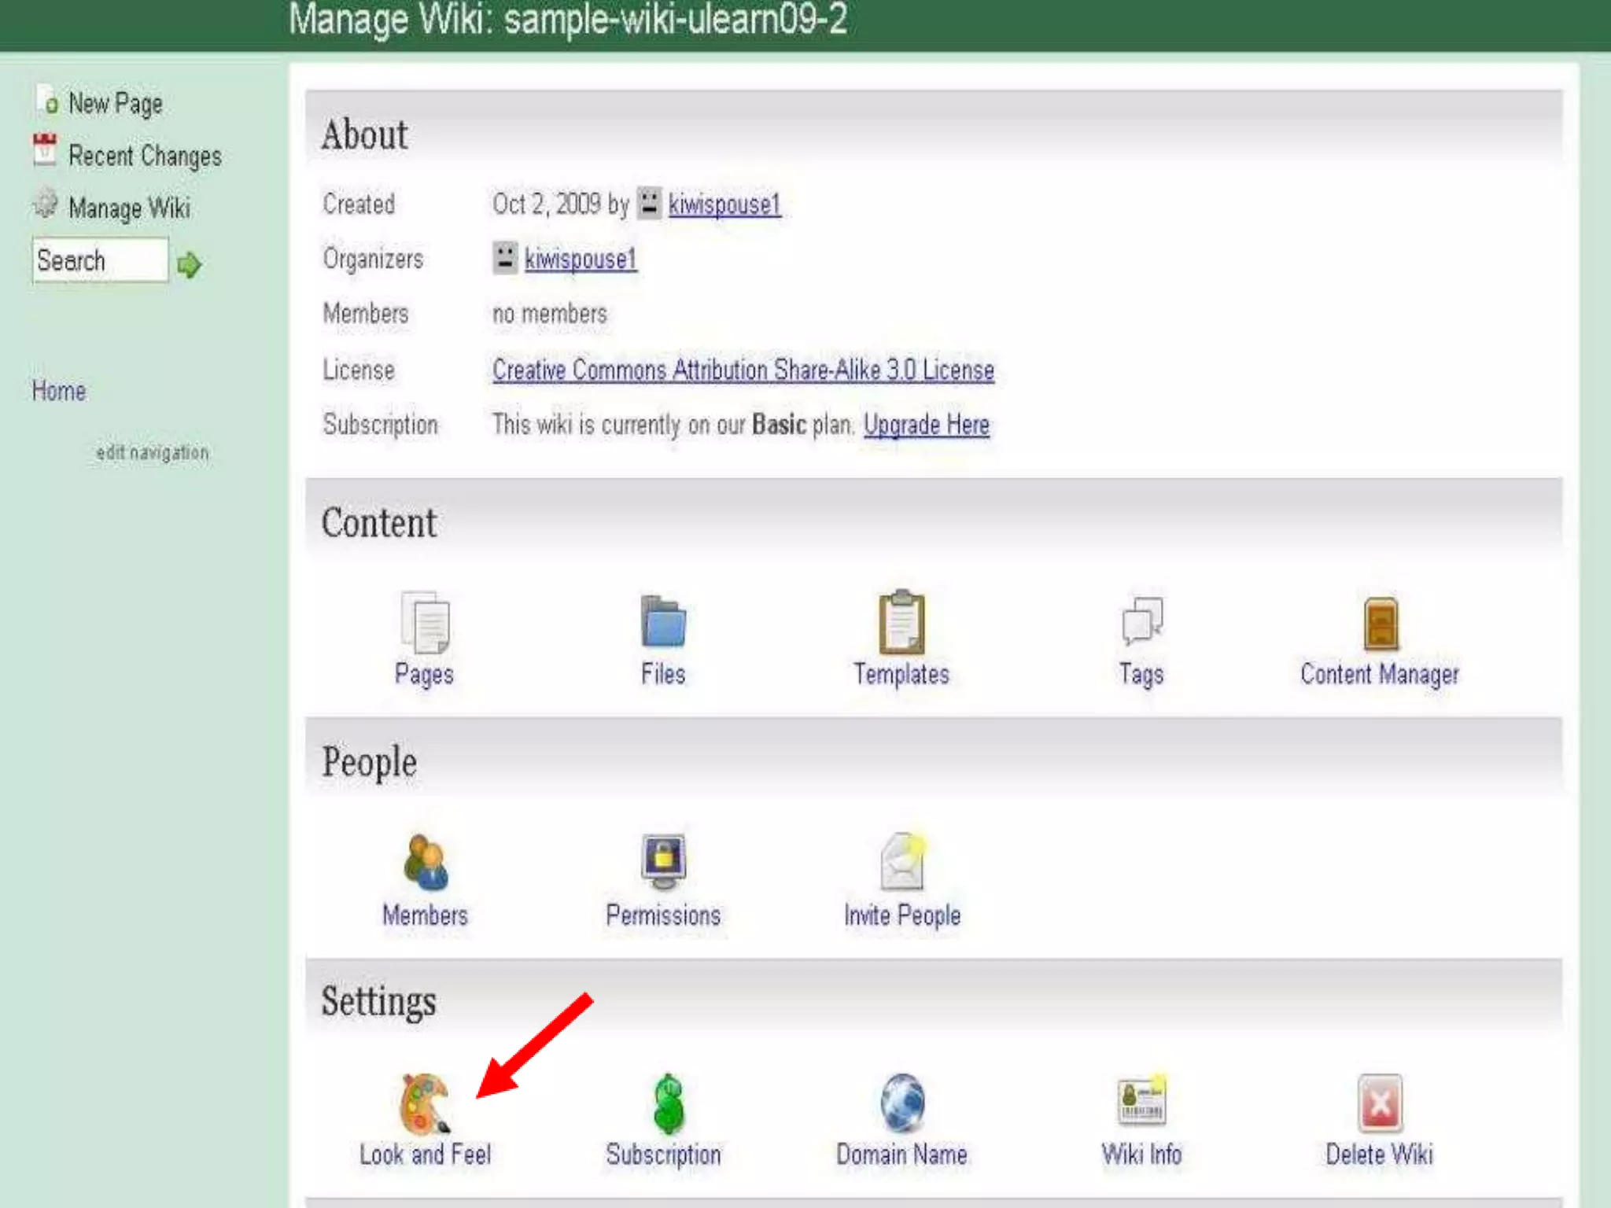Click New Page in the sidebar
The image size is (1611, 1208).
tap(115, 103)
